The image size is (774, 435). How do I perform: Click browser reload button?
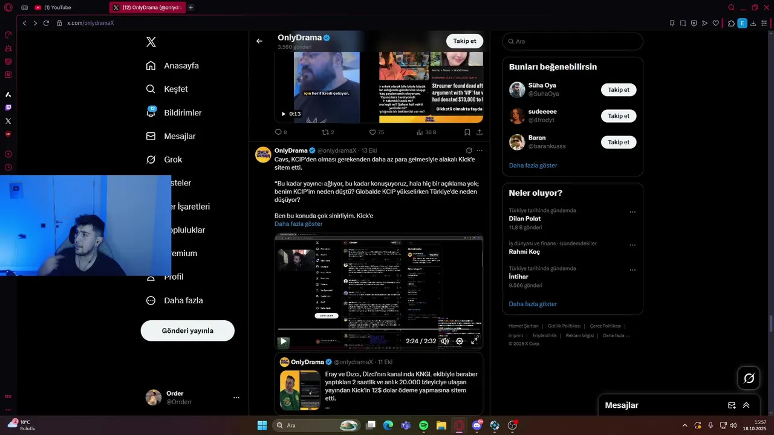[x=46, y=23]
